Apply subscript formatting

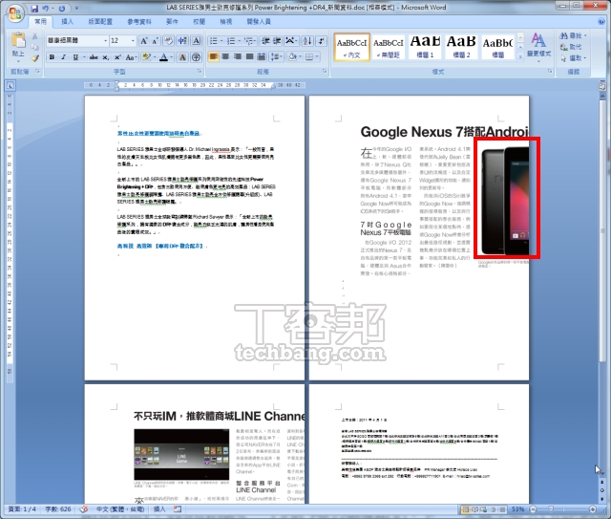click(106, 57)
